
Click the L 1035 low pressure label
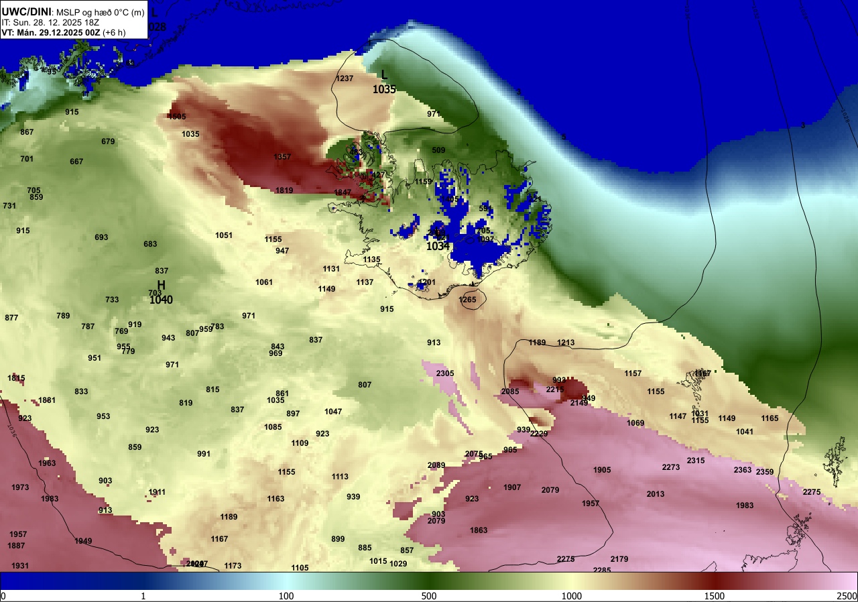coord(384,82)
